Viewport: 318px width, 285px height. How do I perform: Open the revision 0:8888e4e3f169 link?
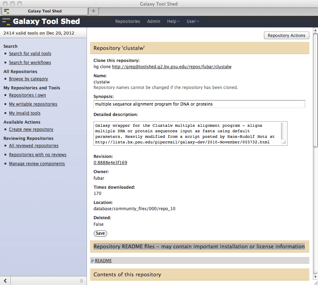click(x=110, y=163)
